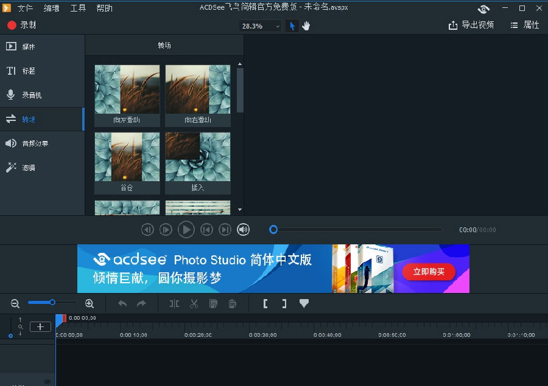Screen dimensions: 548x386
Task: Split the clip with the split icon
Action: pos(174,303)
